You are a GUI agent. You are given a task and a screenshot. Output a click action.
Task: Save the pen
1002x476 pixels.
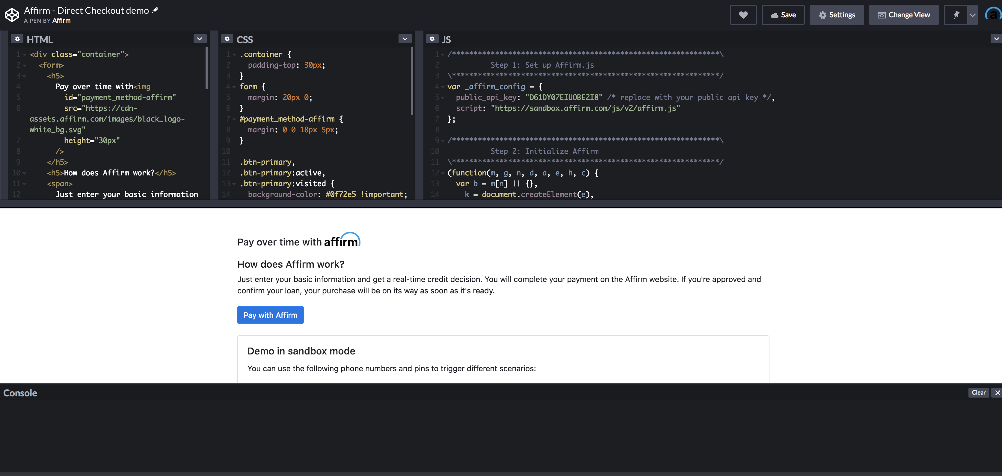point(783,15)
